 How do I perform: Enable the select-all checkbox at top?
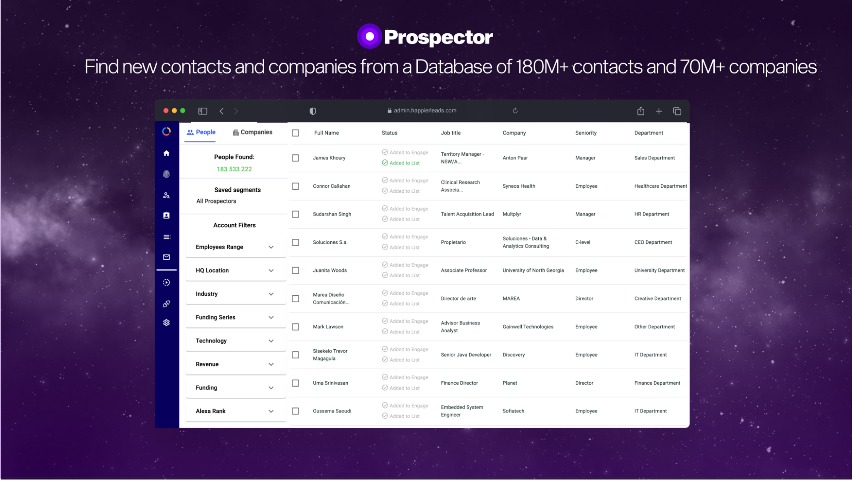click(x=295, y=133)
